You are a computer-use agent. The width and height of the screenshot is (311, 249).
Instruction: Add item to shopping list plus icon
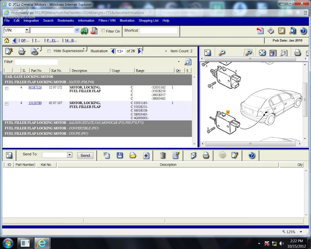(x=146, y=156)
